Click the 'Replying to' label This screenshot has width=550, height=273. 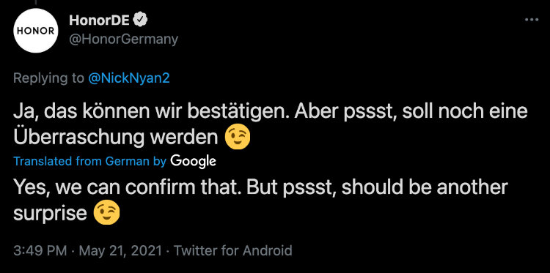tap(49, 79)
